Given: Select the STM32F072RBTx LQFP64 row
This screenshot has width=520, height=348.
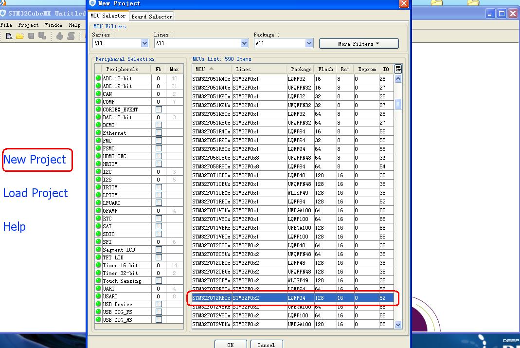Looking at the screenshot, I should tap(293, 298).
